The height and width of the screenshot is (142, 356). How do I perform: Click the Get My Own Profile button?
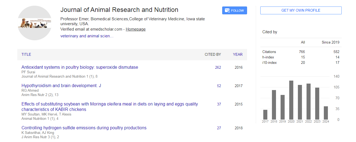click(x=301, y=10)
